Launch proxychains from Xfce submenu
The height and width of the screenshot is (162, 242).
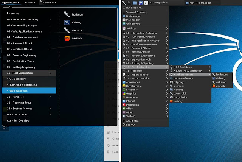pyautogui.click(x=190, y=97)
